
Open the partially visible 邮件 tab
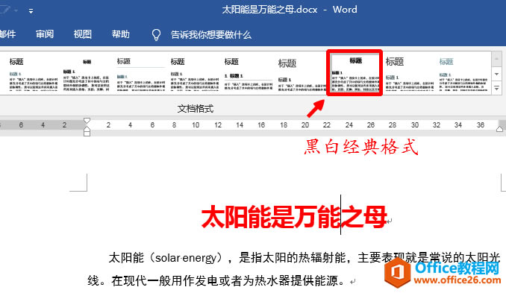7,34
